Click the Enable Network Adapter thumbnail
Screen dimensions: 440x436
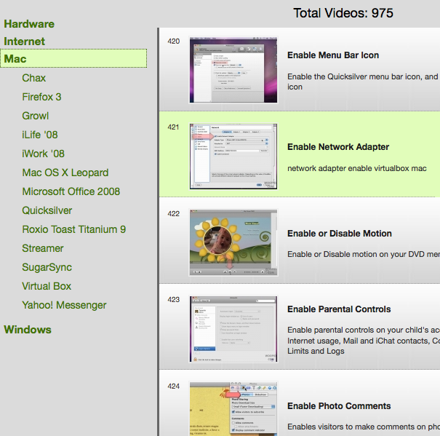click(x=233, y=156)
